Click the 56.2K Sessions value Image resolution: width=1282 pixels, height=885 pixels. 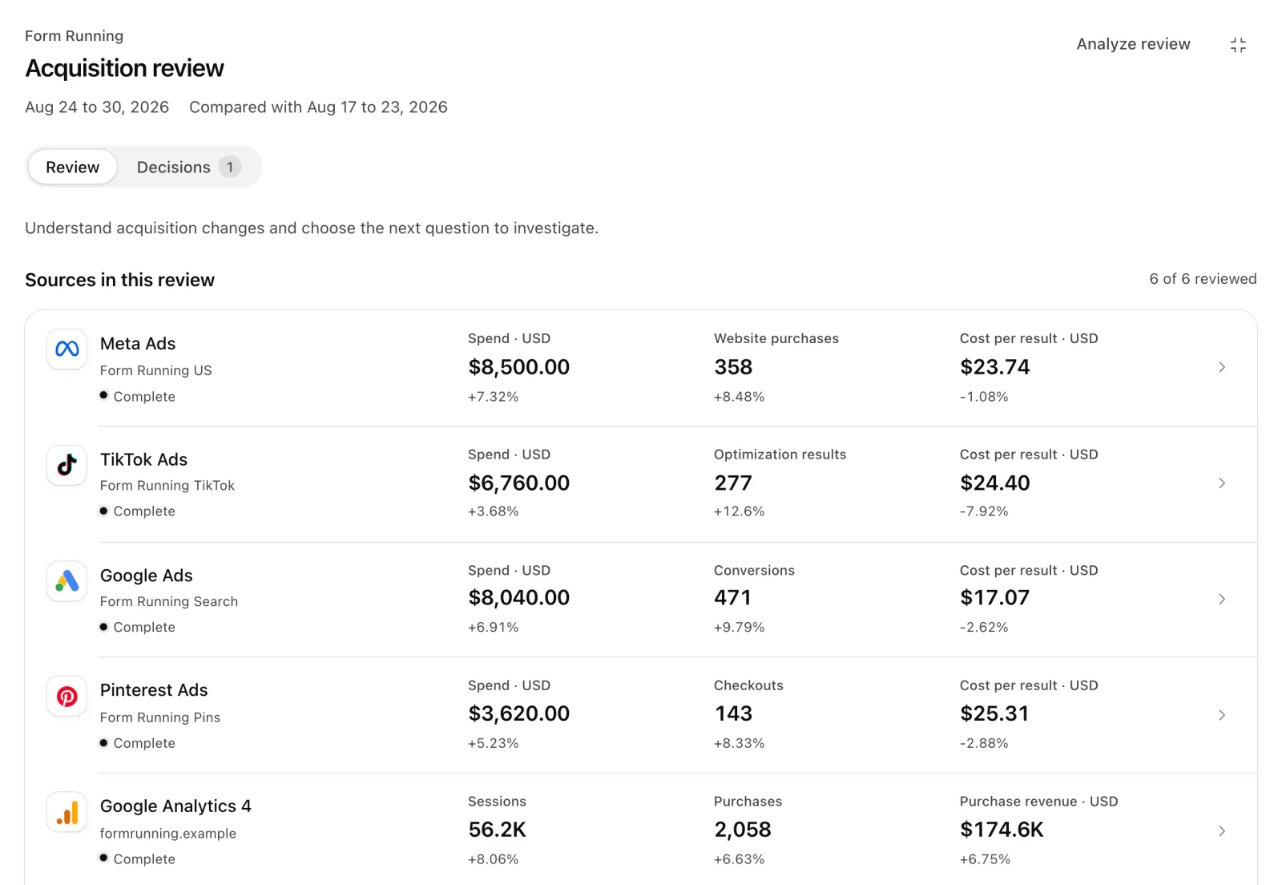coord(498,830)
